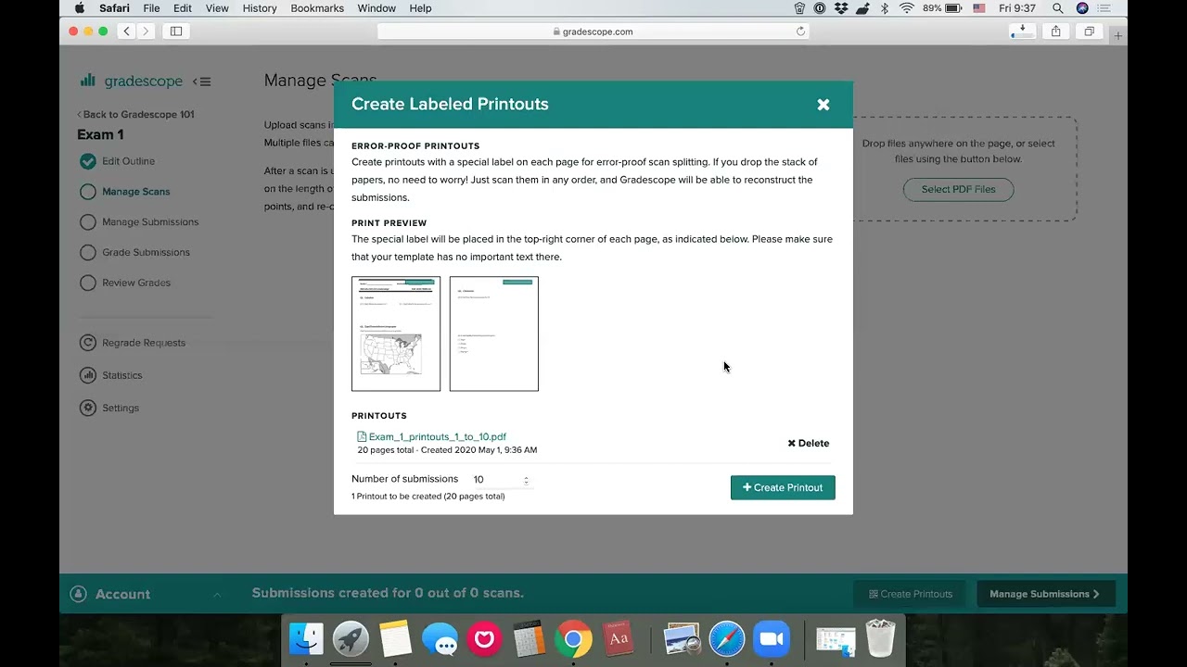Click the gradescope.com address bar
This screenshot has height=667, width=1187.
coord(593,31)
